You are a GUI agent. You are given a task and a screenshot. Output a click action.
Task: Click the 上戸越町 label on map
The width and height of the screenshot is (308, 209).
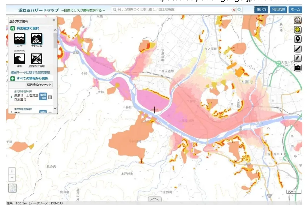tap(127, 174)
